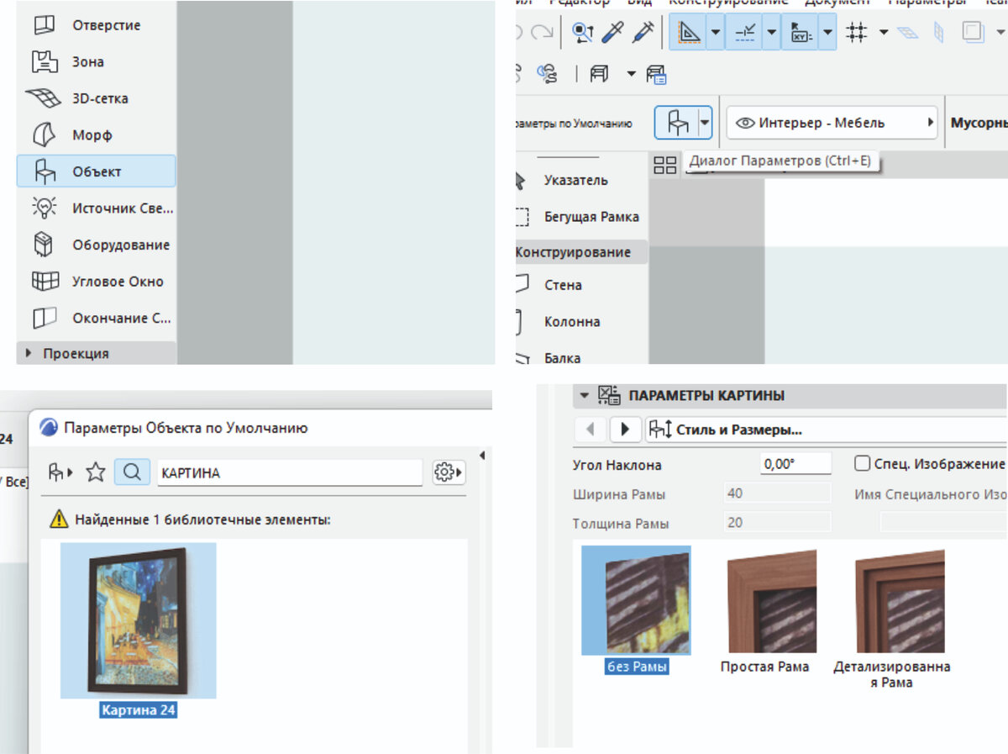The image size is (1008, 754).
Task: Click the Толщина Рамы value field
Action: (777, 523)
